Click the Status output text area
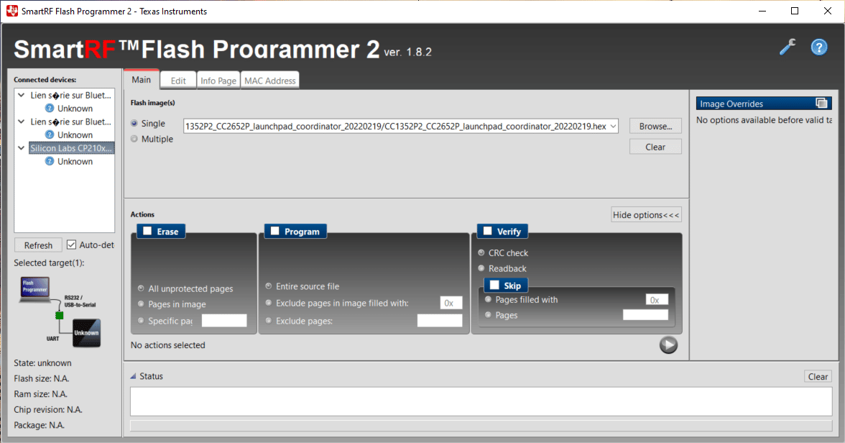The image size is (845, 443). click(481, 401)
